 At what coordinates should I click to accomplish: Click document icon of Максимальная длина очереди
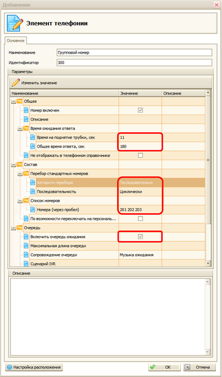(x=26, y=246)
